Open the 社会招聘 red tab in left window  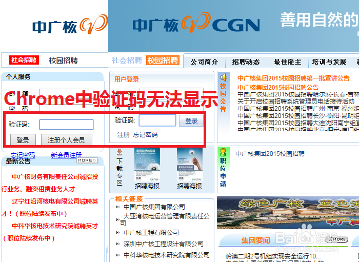[x=24, y=60]
